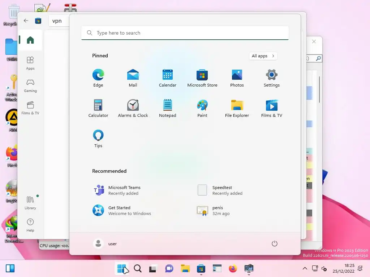370x277 pixels.
Task: Launch the Paint app
Action: (202, 108)
